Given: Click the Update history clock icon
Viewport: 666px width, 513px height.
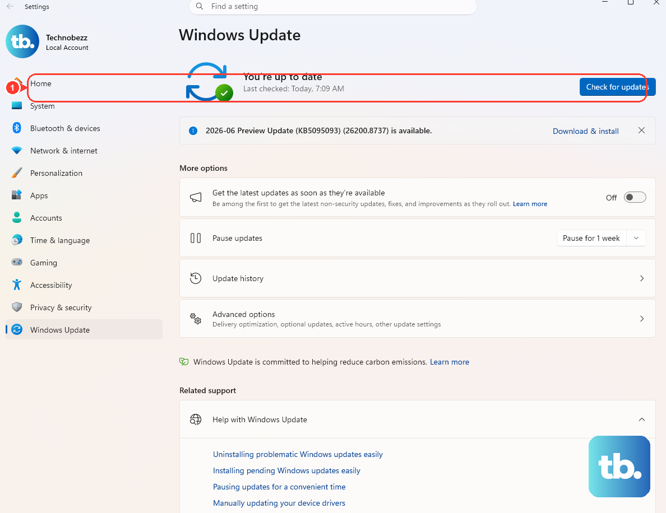Looking at the screenshot, I should coord(196,278).
